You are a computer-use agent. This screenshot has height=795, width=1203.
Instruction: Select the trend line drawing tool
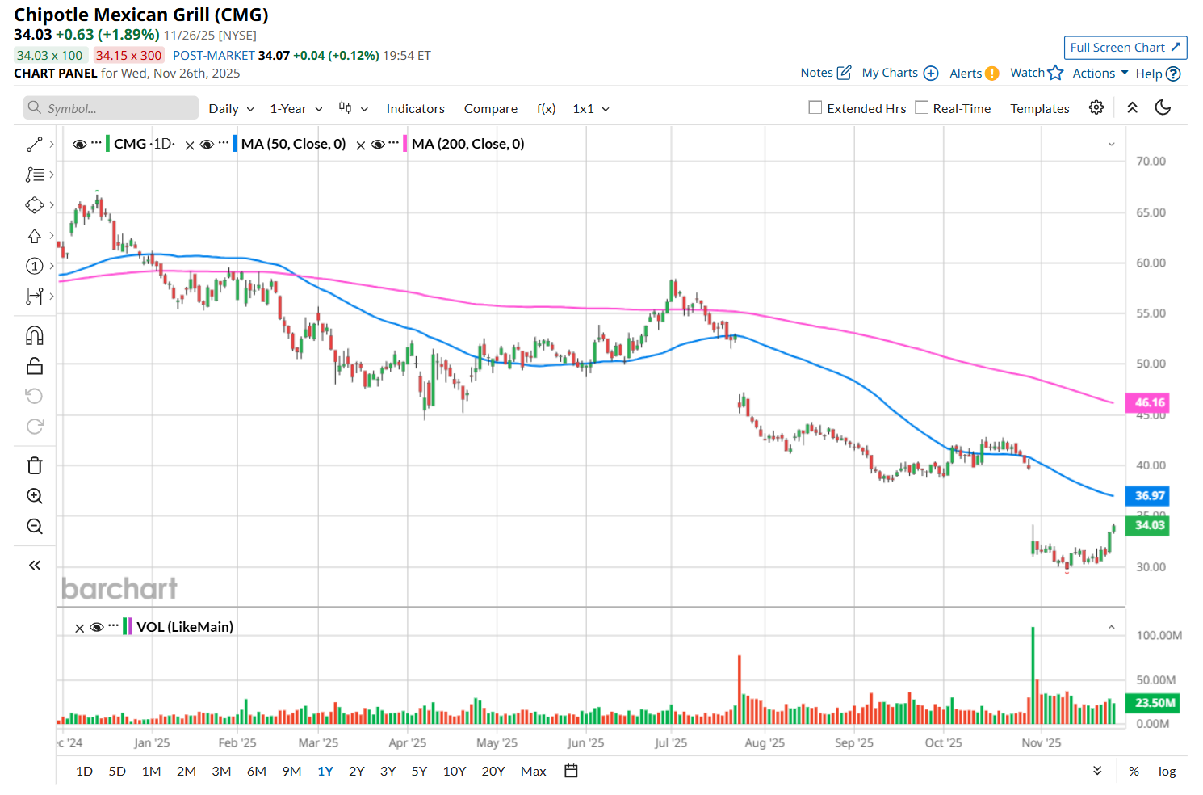34,144
